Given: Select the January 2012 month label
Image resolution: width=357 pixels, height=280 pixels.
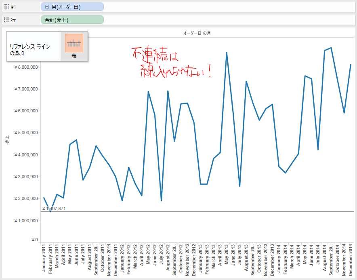Looking at the screenshot, I should [122, 258].
